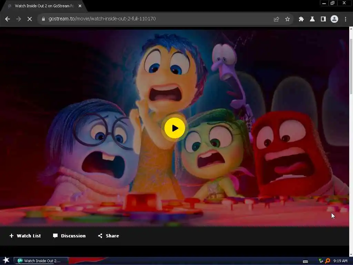Open the on-screen keyboard tray icon
Screen dimensions: 353x265
(305, 262)
